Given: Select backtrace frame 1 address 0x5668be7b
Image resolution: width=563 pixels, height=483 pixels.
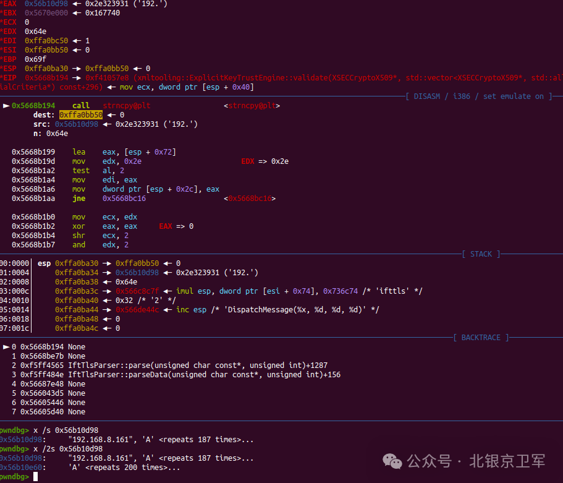Looking at the screenshot, I should tap(42, 356).
